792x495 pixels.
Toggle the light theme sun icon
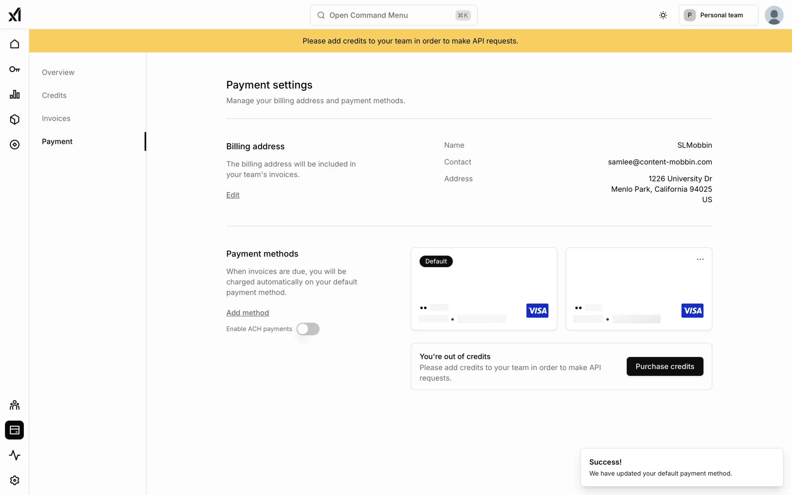[663, 15]
